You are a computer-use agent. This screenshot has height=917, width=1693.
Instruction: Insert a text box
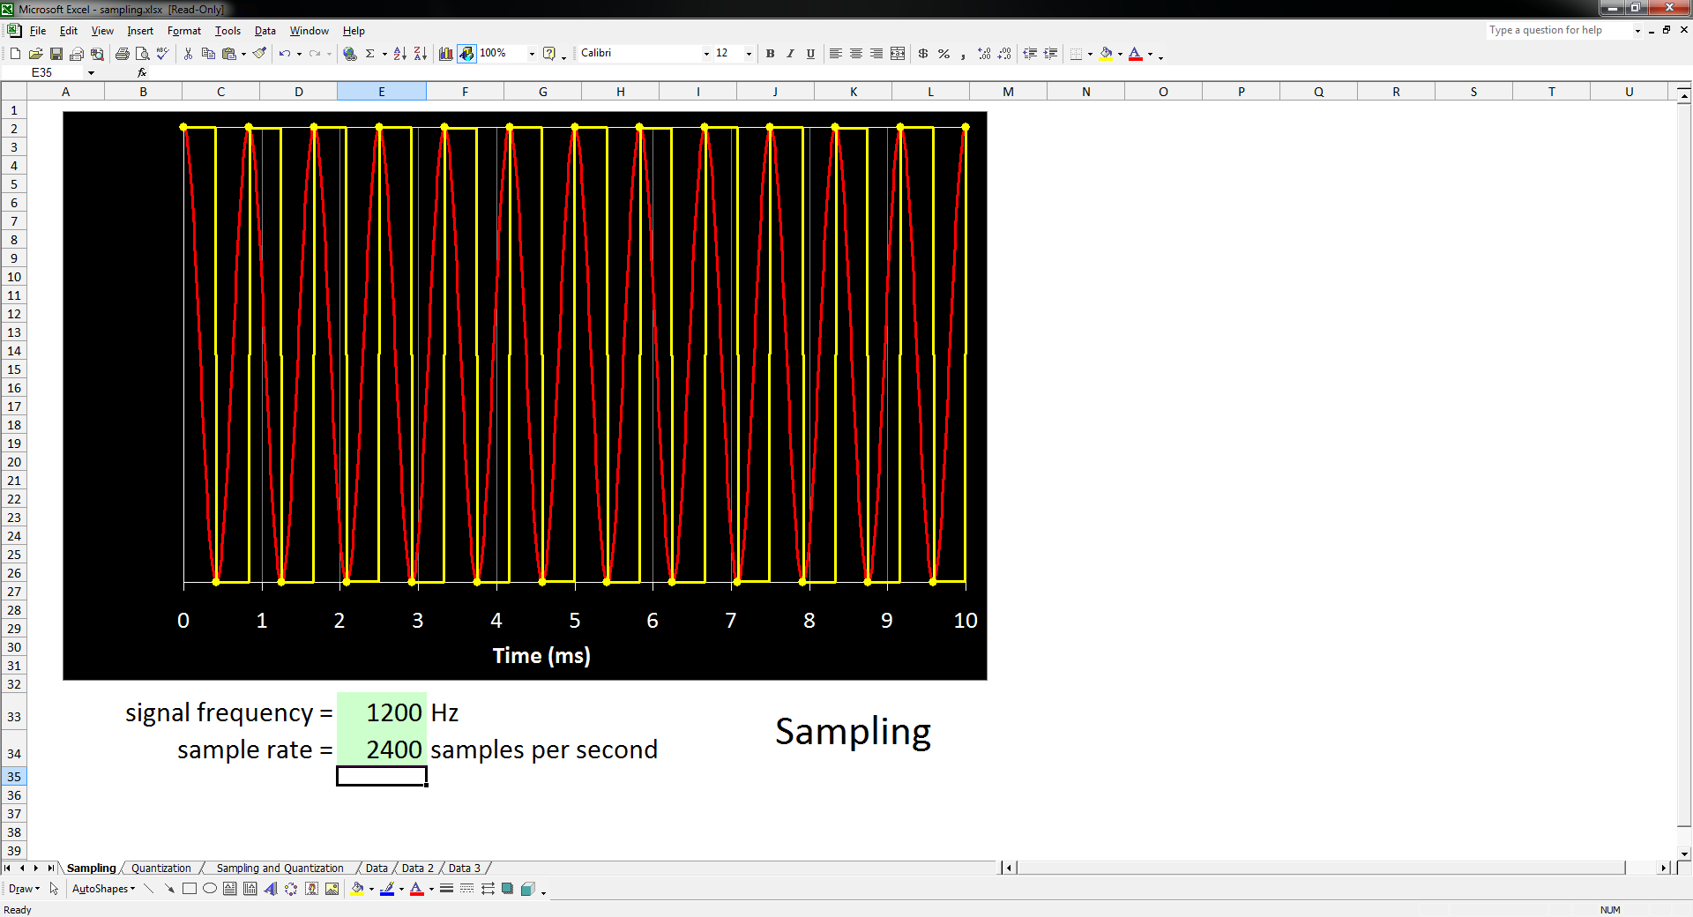pos(229,889)
